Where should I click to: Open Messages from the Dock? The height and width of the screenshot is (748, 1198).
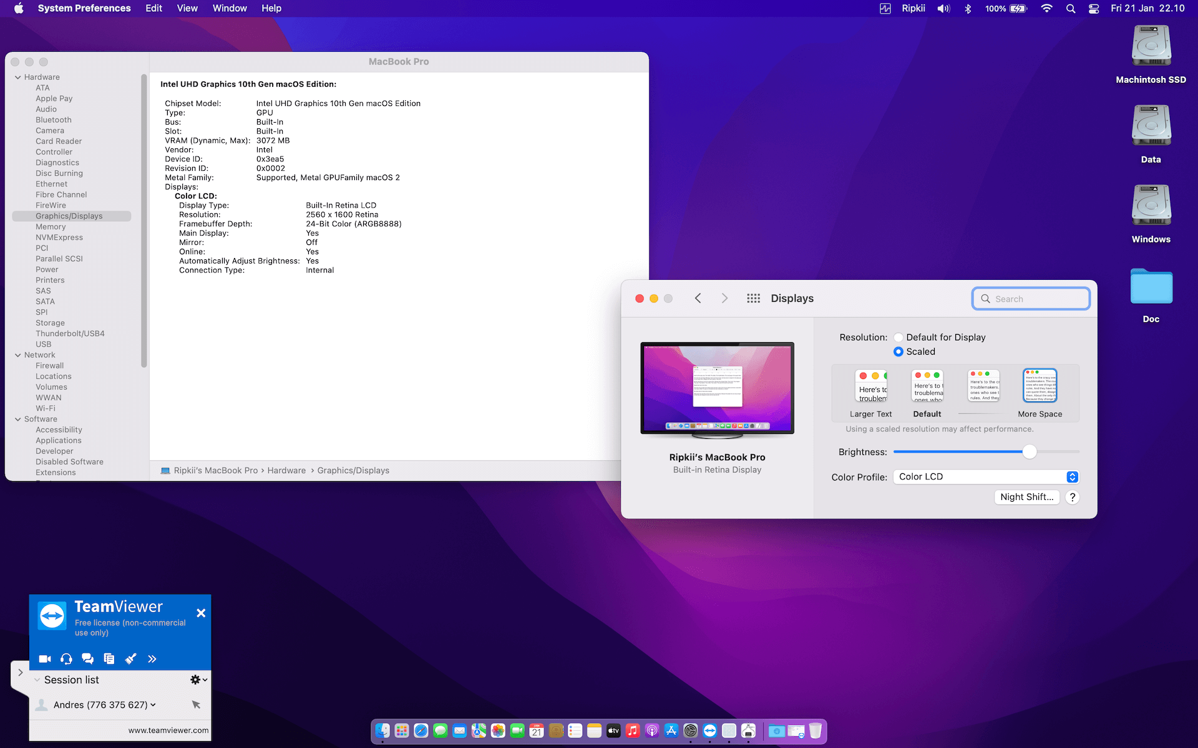441,731
